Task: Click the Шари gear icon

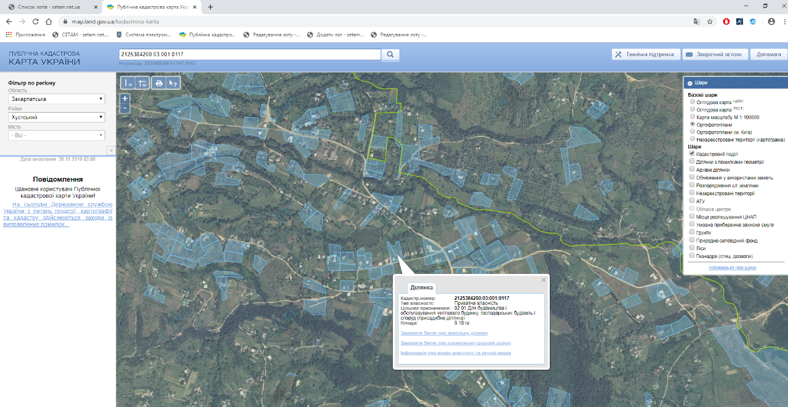Action: tap(690, 83)
